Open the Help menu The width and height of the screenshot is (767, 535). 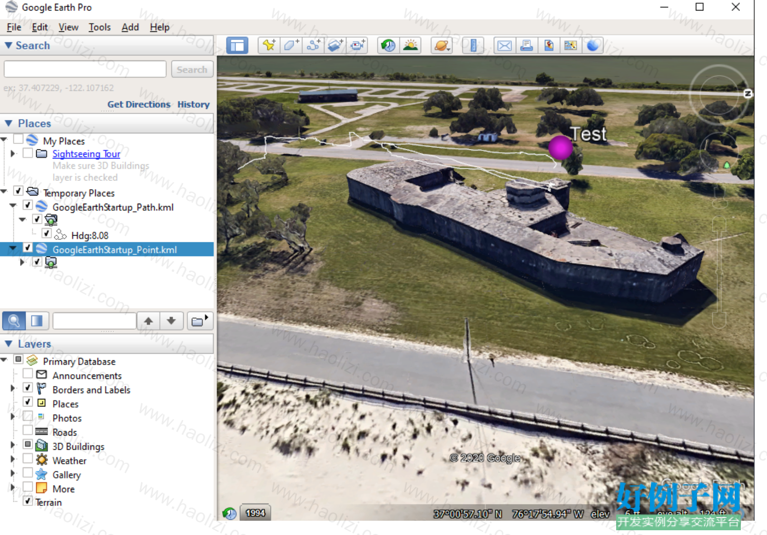(x=159, y=27)
